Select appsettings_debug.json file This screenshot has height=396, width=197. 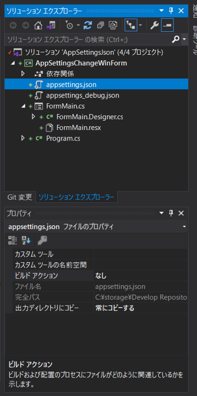(x=83, y=95)
